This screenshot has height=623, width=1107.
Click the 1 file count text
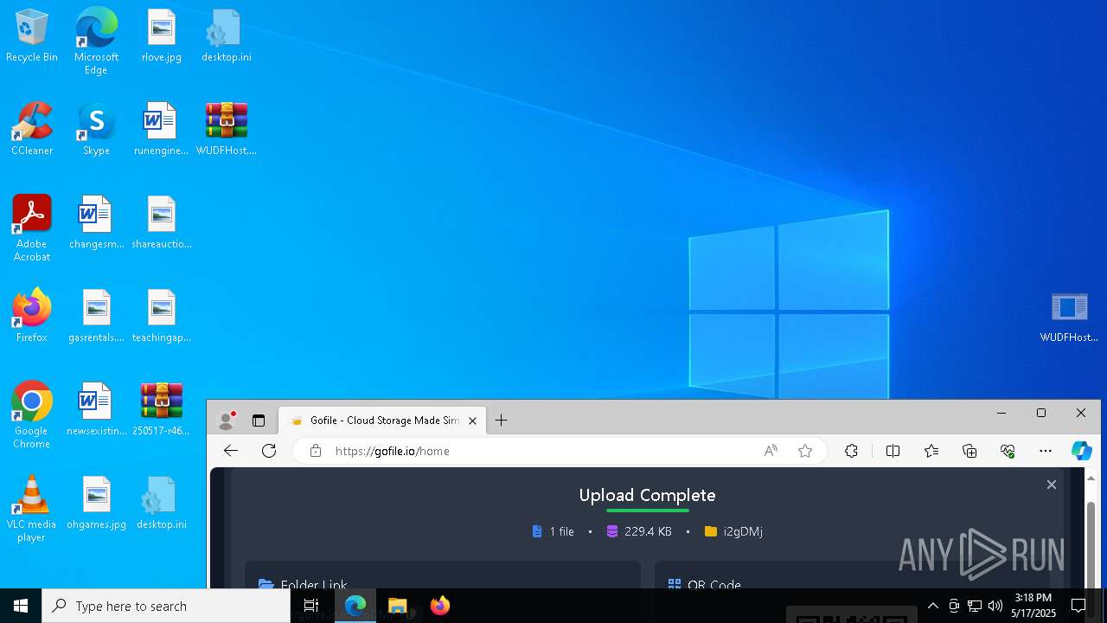click(562, 531)
